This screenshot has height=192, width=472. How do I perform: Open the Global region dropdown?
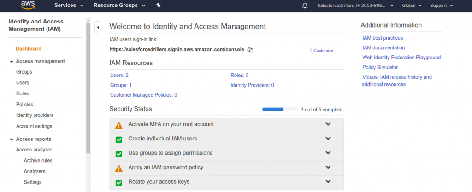pos(412,6)
